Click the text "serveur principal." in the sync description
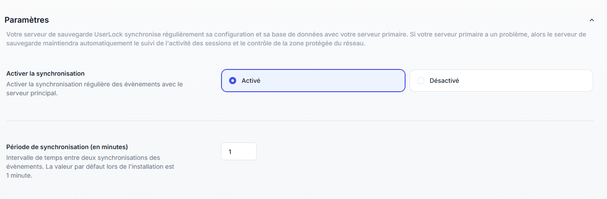The height and width of the screenshot is (199, 607). (x=32, y=93)
